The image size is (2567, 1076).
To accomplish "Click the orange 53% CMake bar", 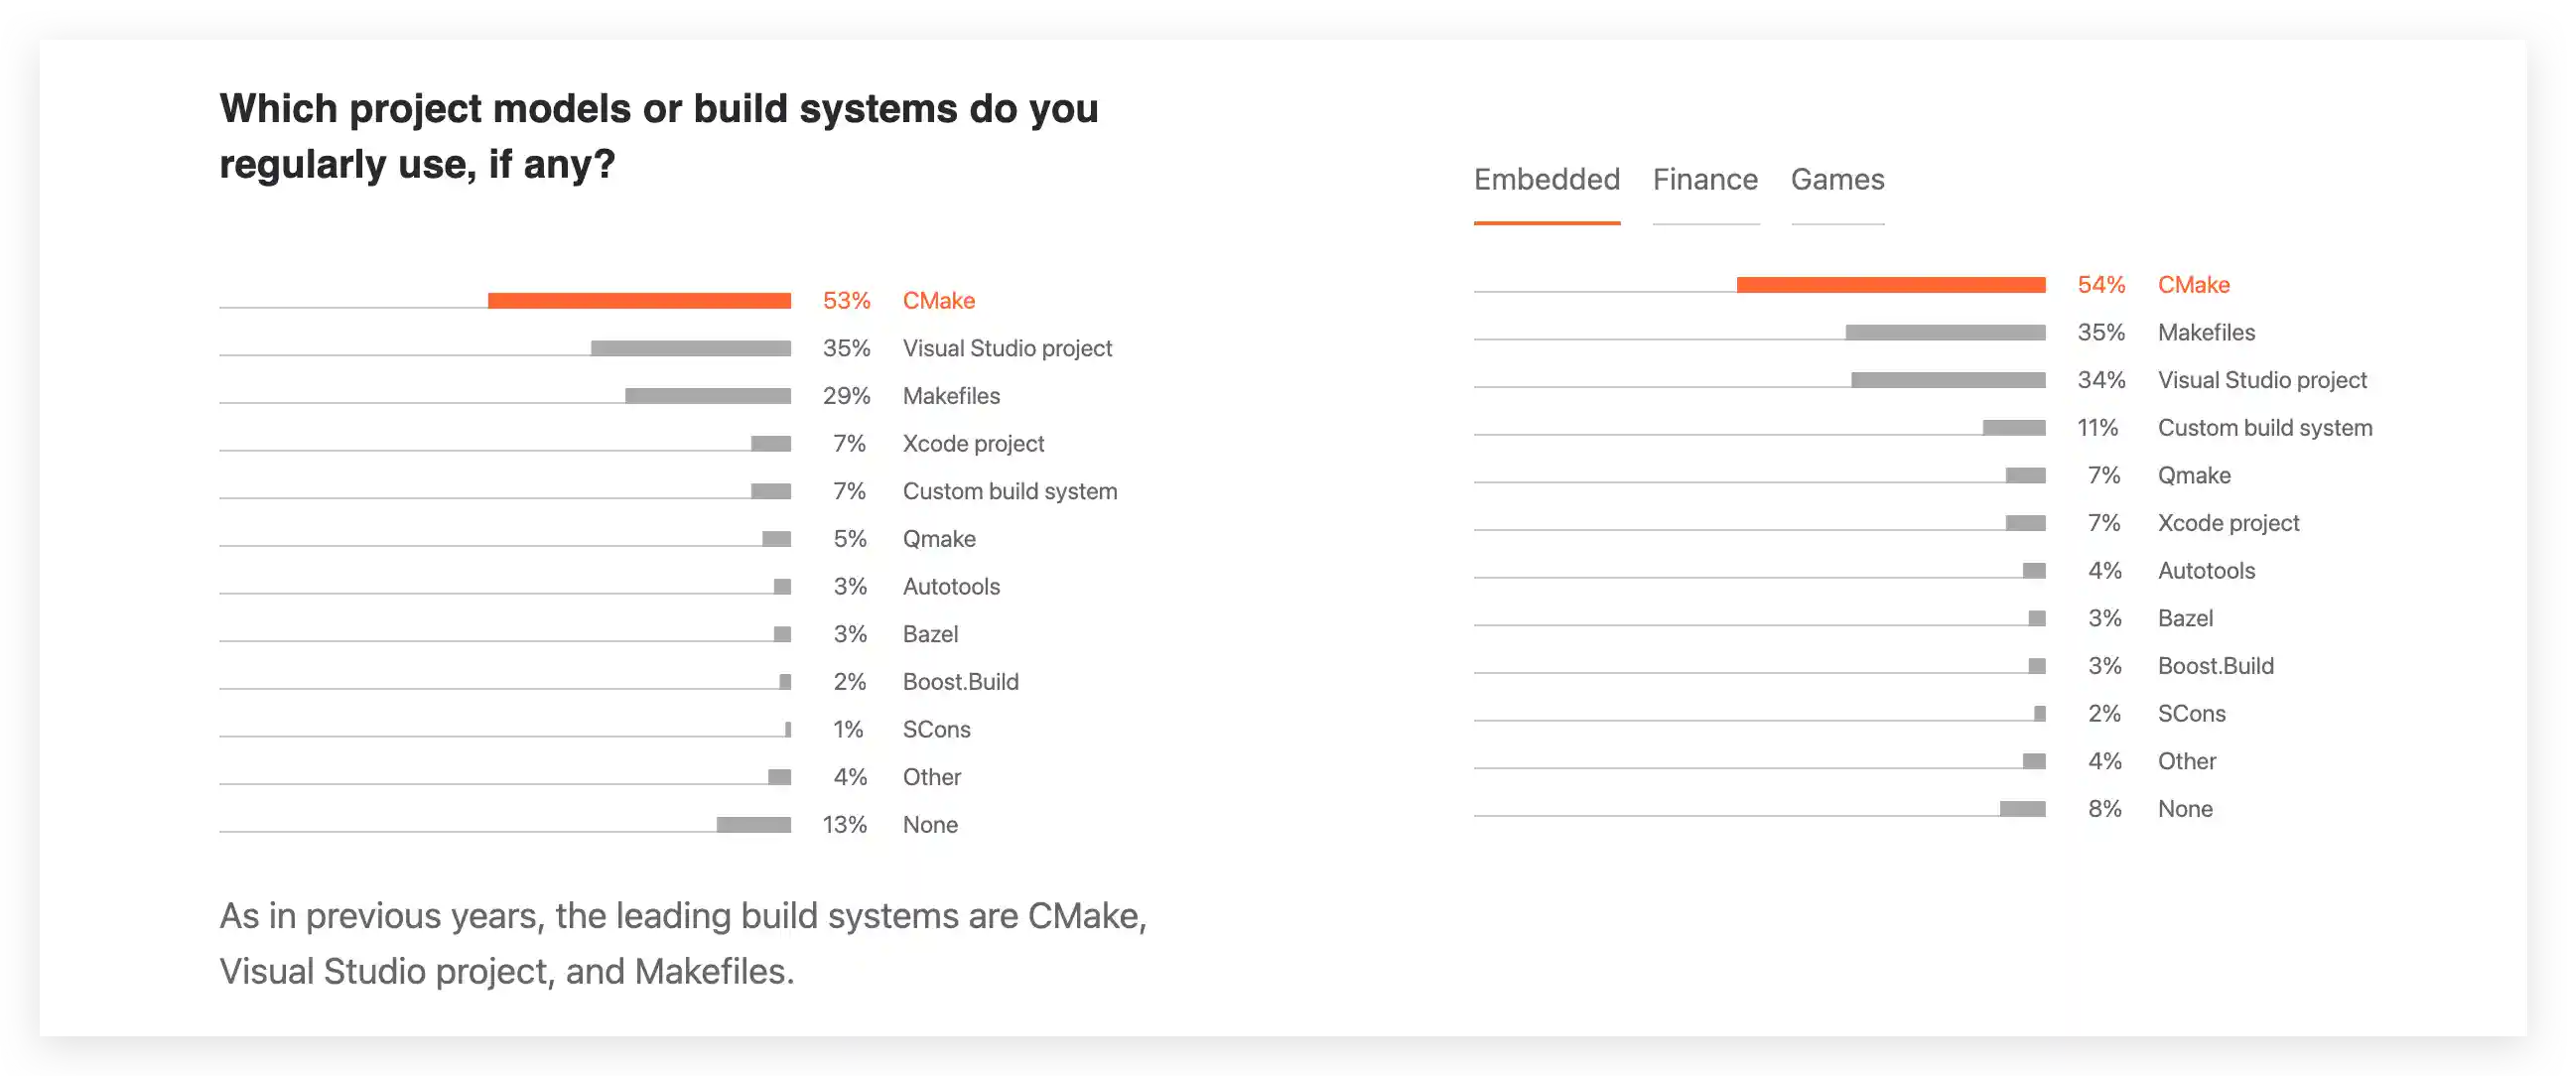I will coord(638,301).
